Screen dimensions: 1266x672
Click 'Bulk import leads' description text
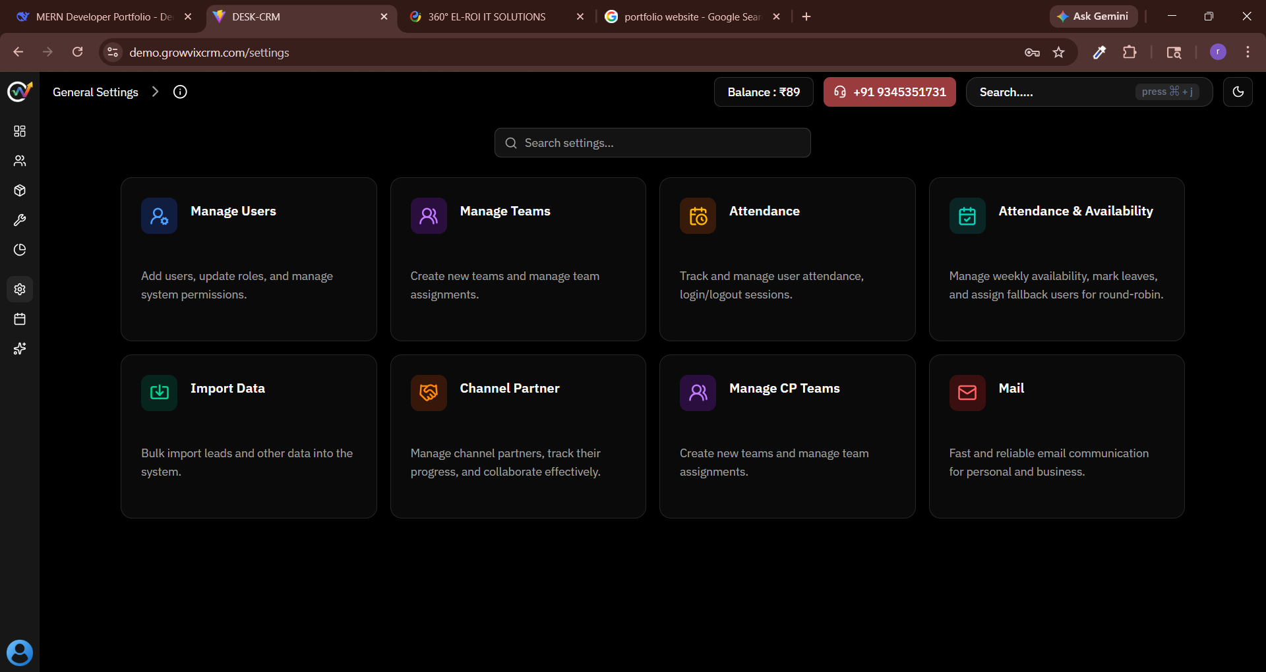[x=247, y=462]
